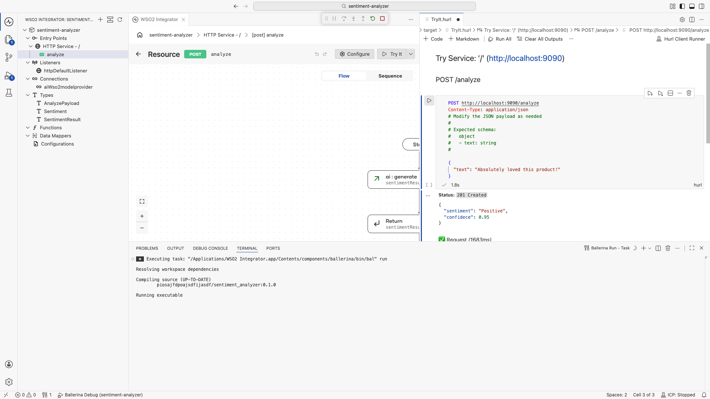Toggle the secondary sidebar visibility
710x399 pixels.
pyautogui.click(x=701, y=6)
